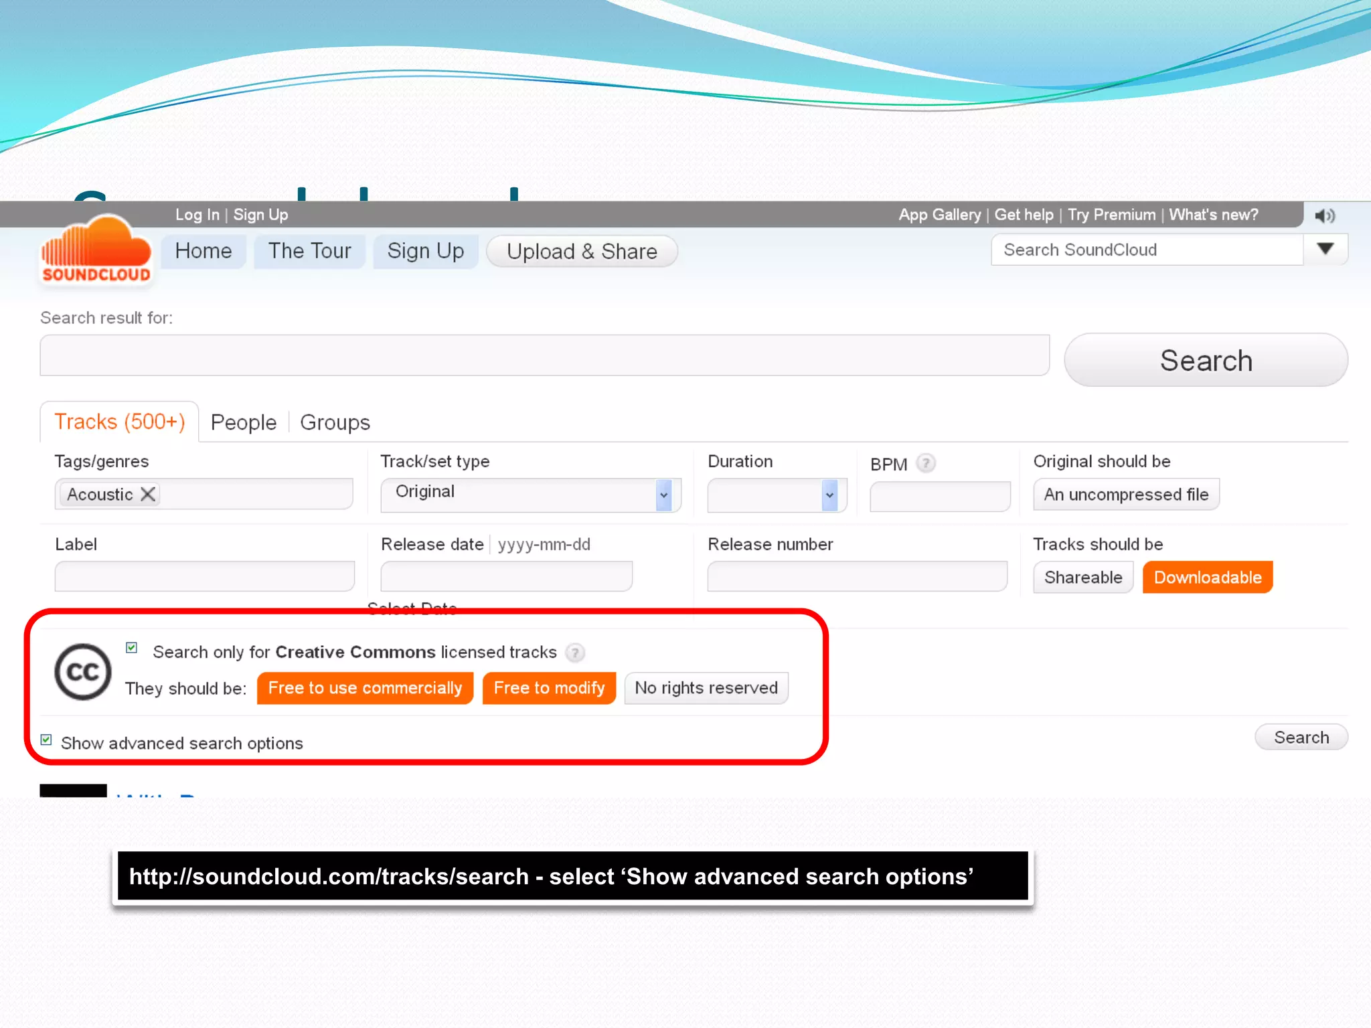Switch to the Groups tab
The height and width of the screenshot is (1028, 1371).
(335, 422)
